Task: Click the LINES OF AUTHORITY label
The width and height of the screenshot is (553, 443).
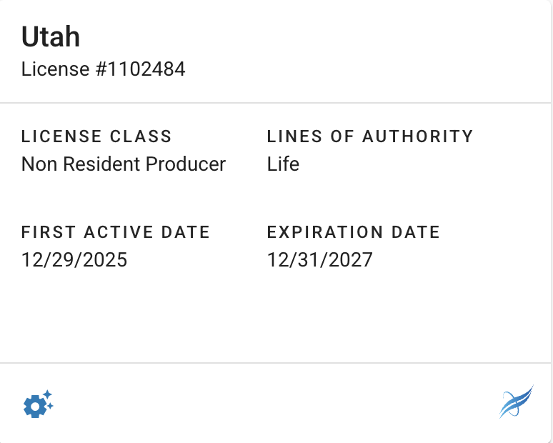Action: pos(370,136)
